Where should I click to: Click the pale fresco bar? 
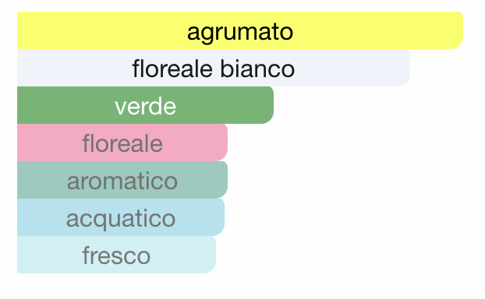pyautogui.click(x=117, y=255)
